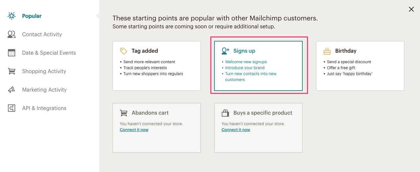Open API & Integrations section

44,108
